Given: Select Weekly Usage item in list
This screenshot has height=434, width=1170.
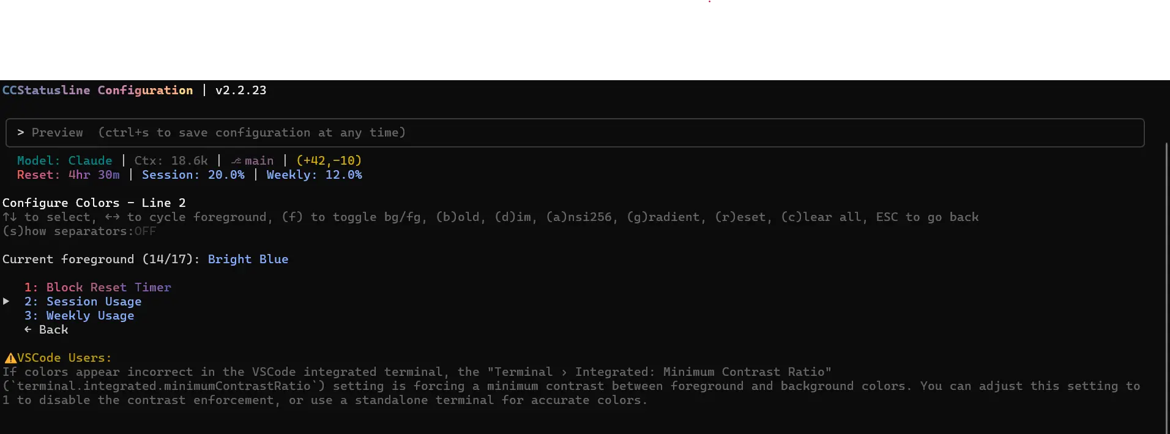Looking at the screenshot, I should 79,316.
